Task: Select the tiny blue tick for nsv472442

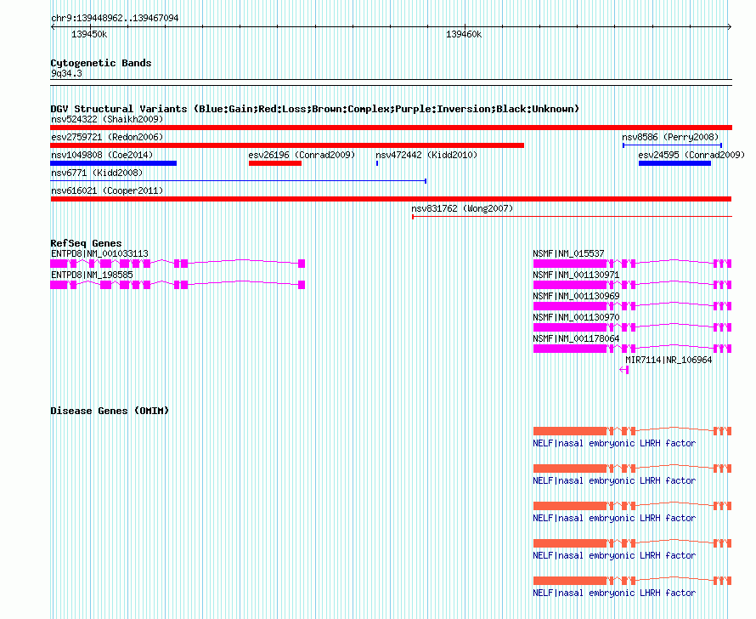Action: pos(377,163)
